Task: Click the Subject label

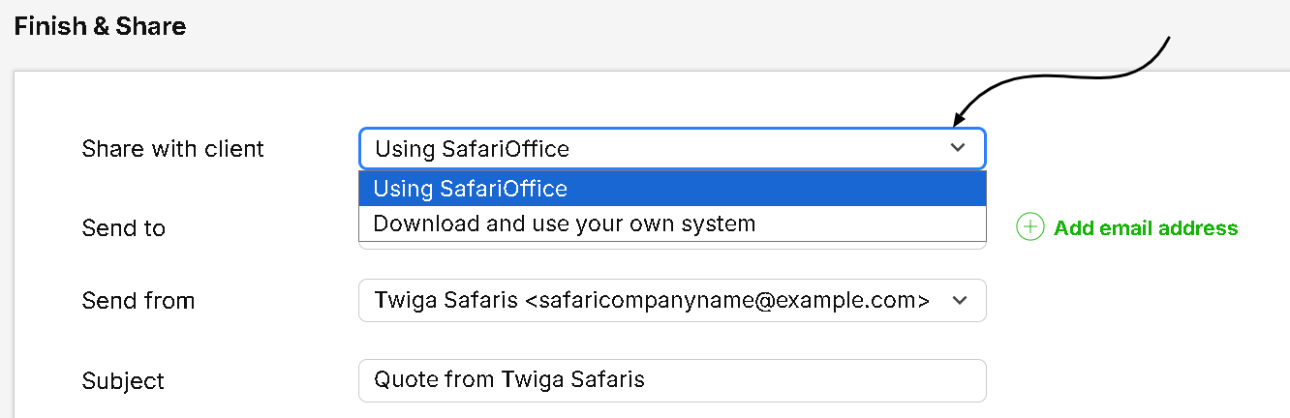Action: (x=123, y=381)
